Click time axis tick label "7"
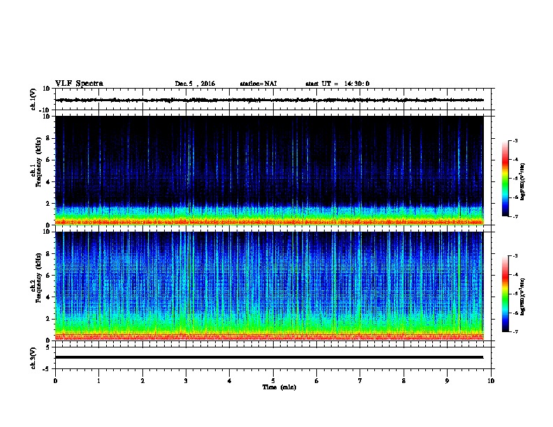This screenshot has width=553, height=427. pos(360,381)
